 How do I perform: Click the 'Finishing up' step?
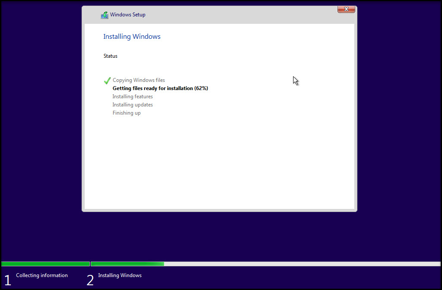tap(126, 113)
